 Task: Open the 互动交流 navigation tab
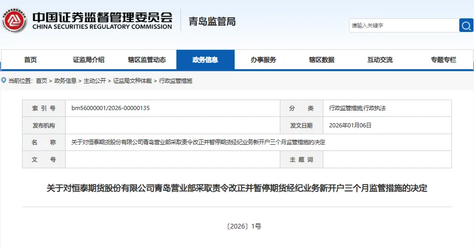pyautogui.click(x=380, y=60)
